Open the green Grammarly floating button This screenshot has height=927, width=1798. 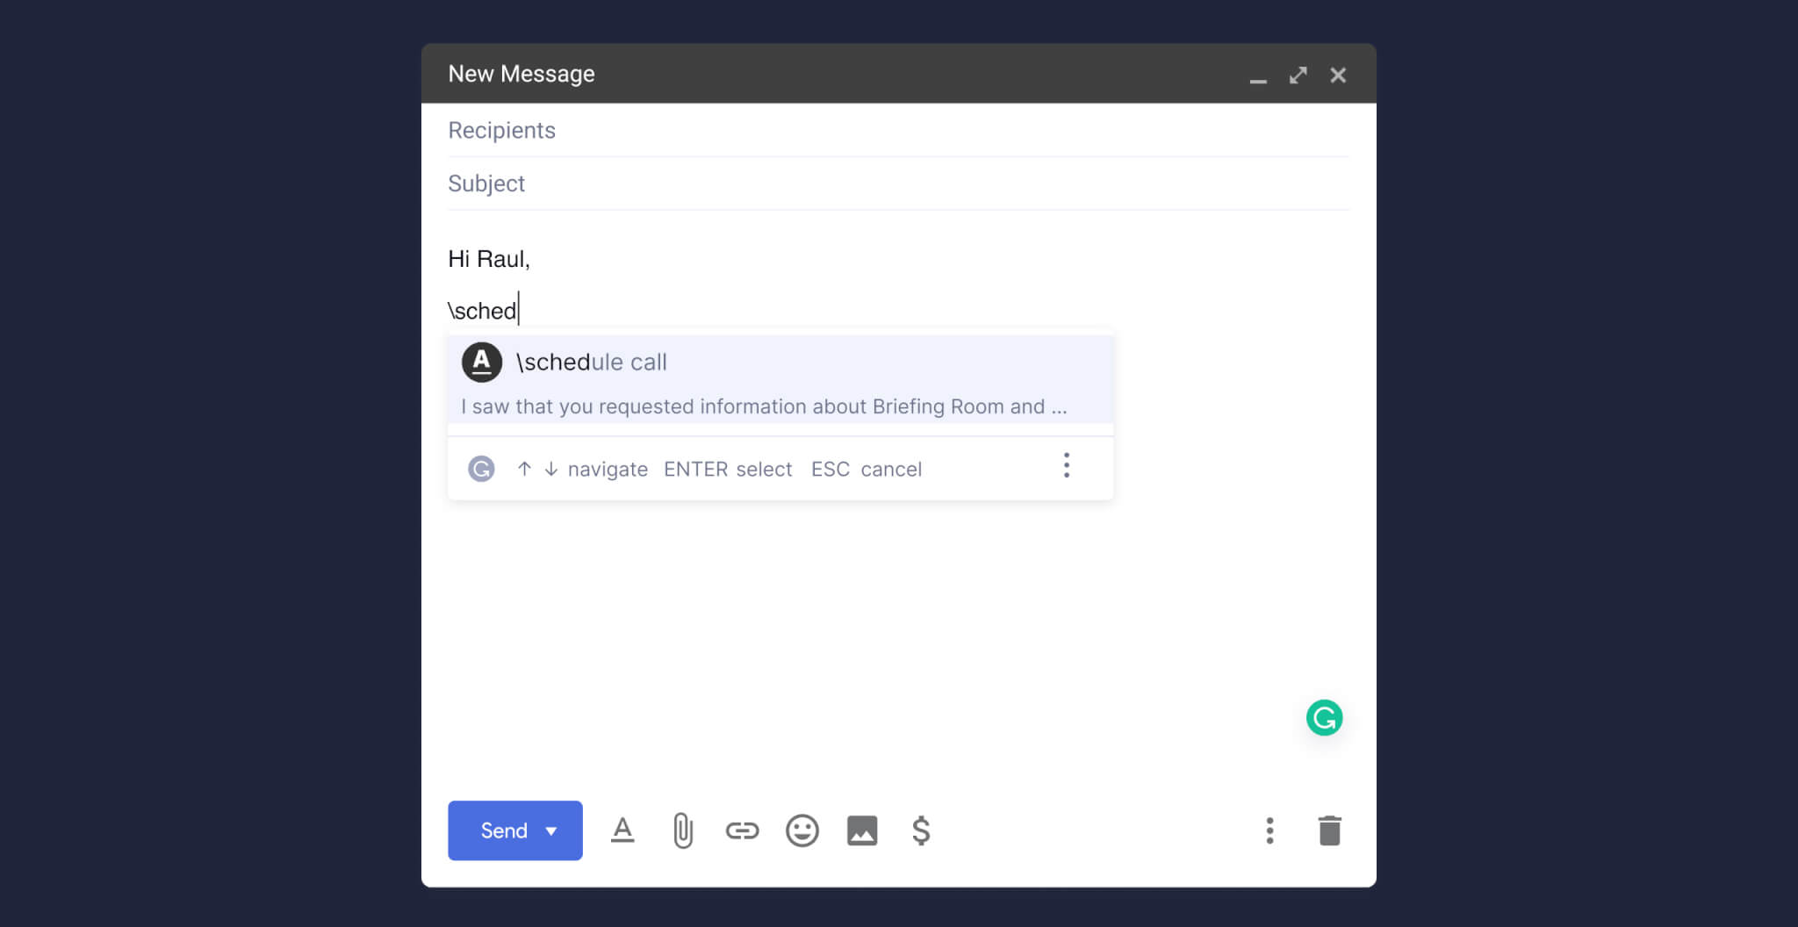pyautogui.click(x=1324, y=718)
